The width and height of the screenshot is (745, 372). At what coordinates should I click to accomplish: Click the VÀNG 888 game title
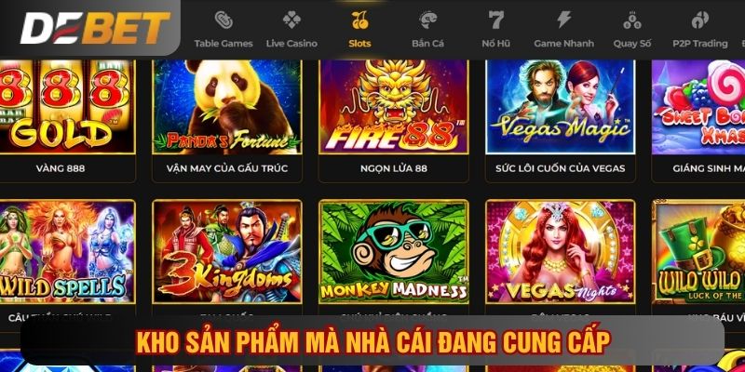[x=61, y=168]
